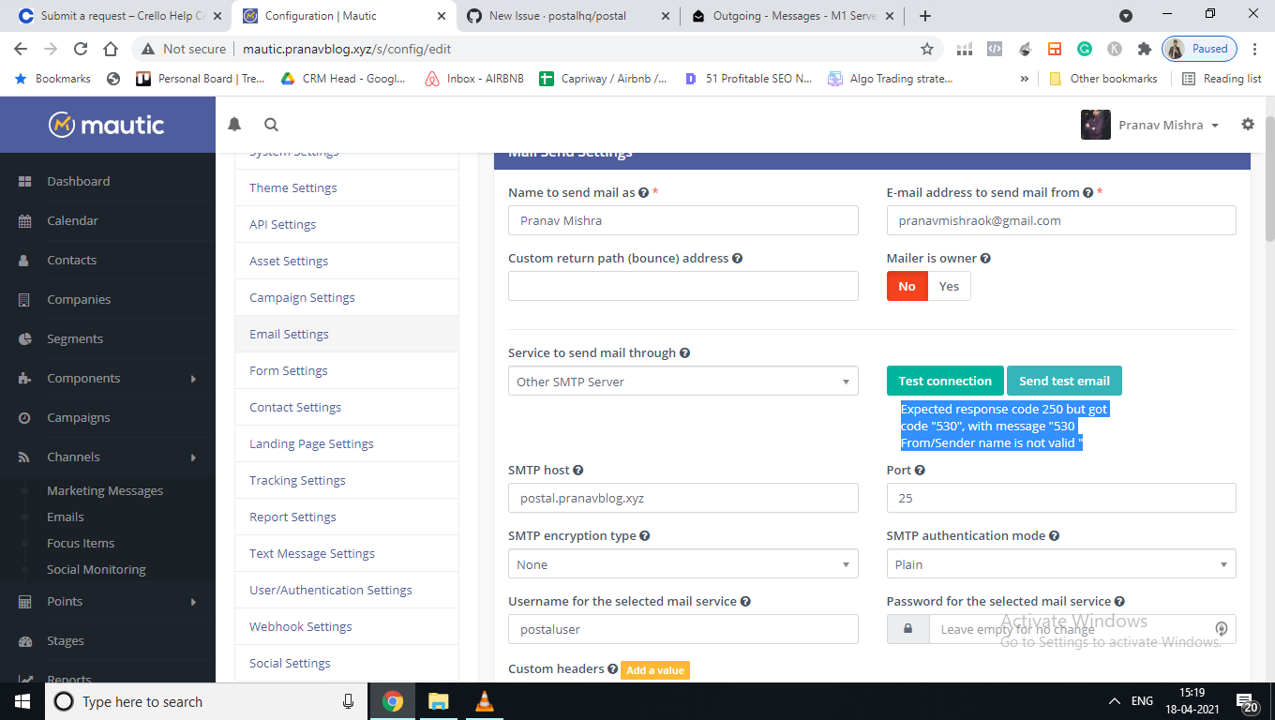Set Mailer is owner to No
Viewport: 1275px width, 720px height.
click(x=907, y=286)
